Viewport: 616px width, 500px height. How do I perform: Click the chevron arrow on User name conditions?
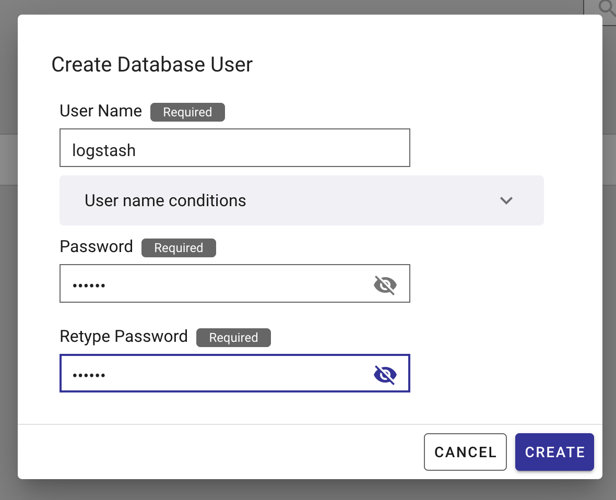[x=506, y=200]
